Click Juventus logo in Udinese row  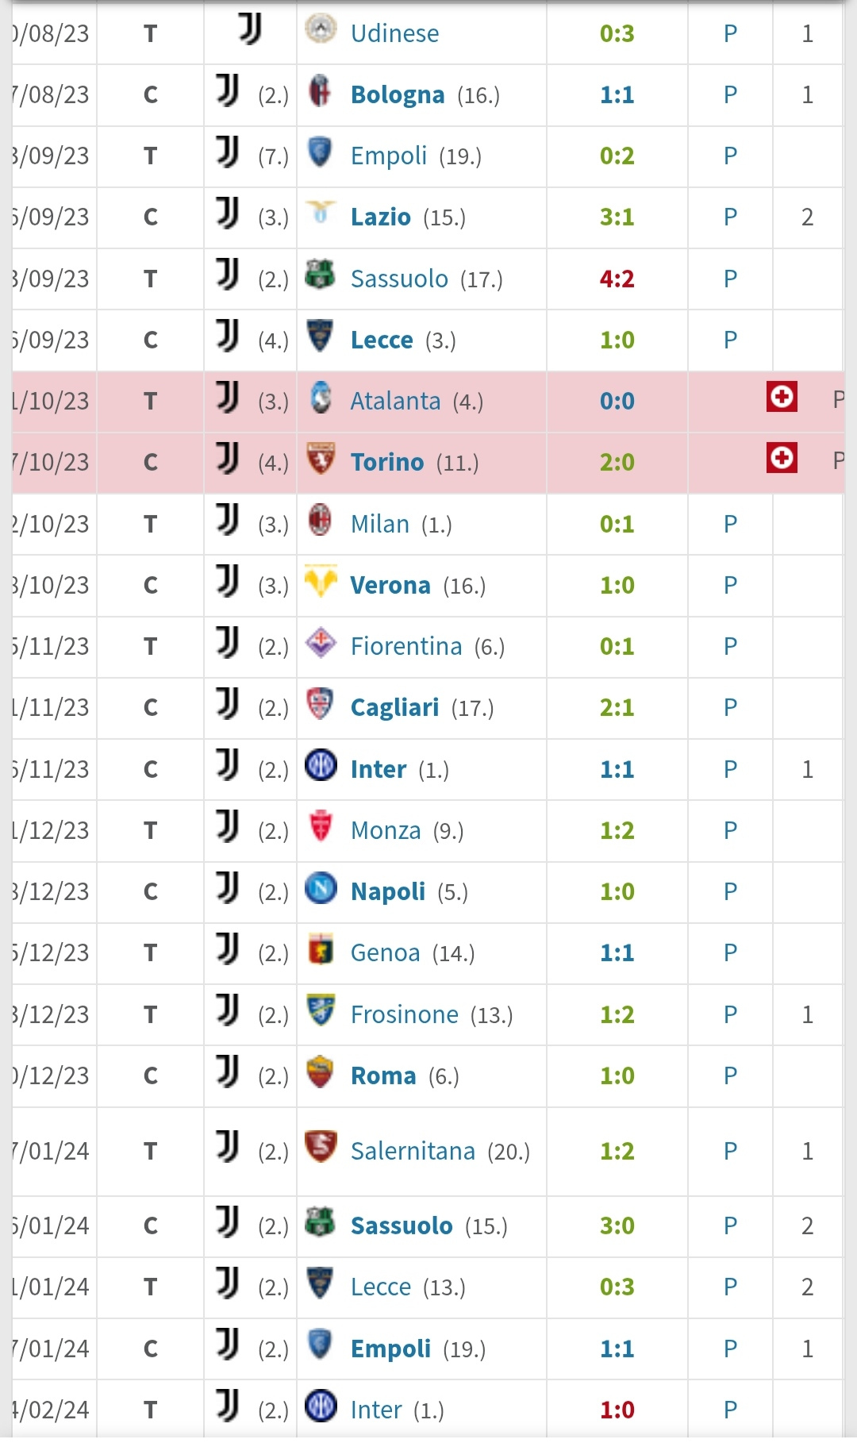tap(250, 30)
